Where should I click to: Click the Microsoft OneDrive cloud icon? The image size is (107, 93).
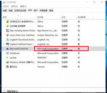7,49
